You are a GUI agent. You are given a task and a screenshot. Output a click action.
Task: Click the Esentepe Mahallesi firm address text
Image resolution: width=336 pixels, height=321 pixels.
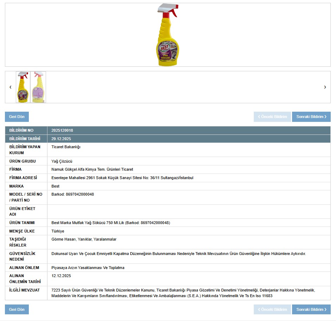122,178
